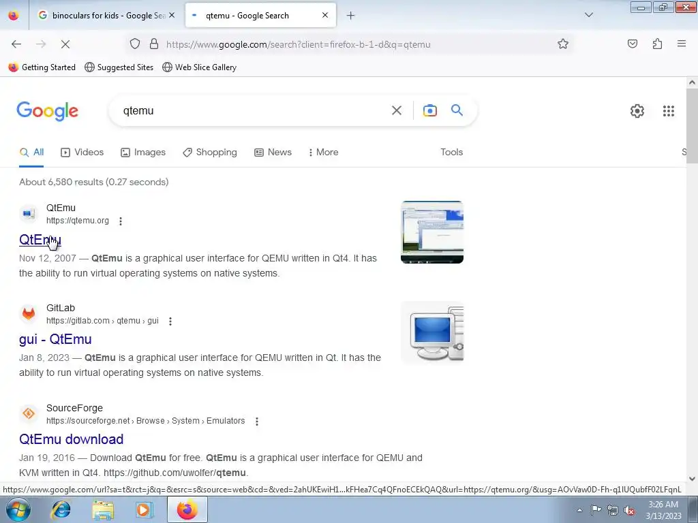The image size is (698, 523).
Task: Click the SourceForge diamond favicon
Action: [x=29, y=414]
